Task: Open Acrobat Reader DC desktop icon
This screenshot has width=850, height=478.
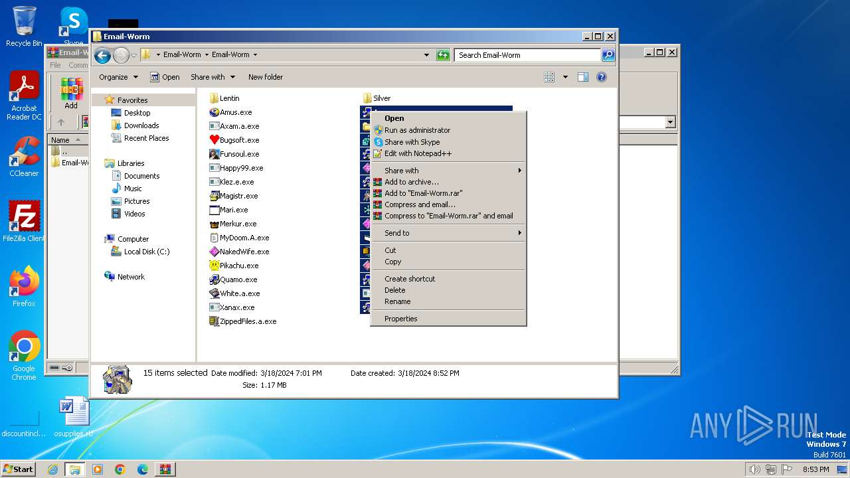Action: [24, 96]
